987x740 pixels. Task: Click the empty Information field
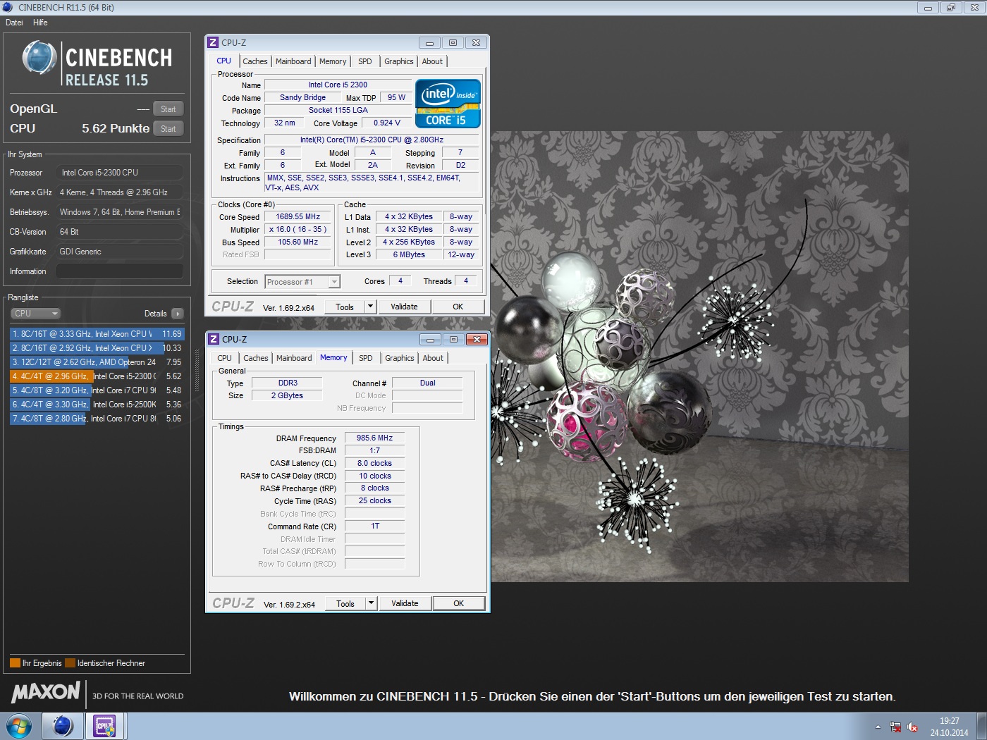click(120, 271)
